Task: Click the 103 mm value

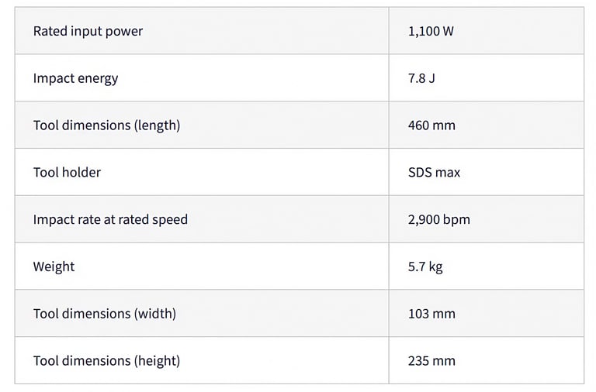Action: coord(431,314)
